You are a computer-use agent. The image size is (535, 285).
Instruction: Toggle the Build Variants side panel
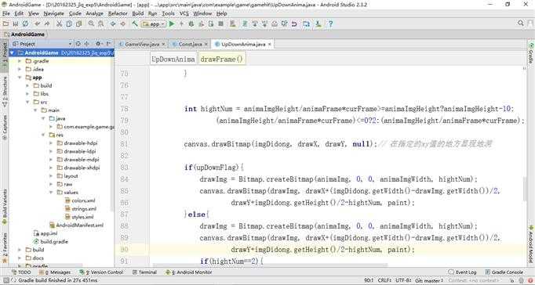tap(5, 207)
